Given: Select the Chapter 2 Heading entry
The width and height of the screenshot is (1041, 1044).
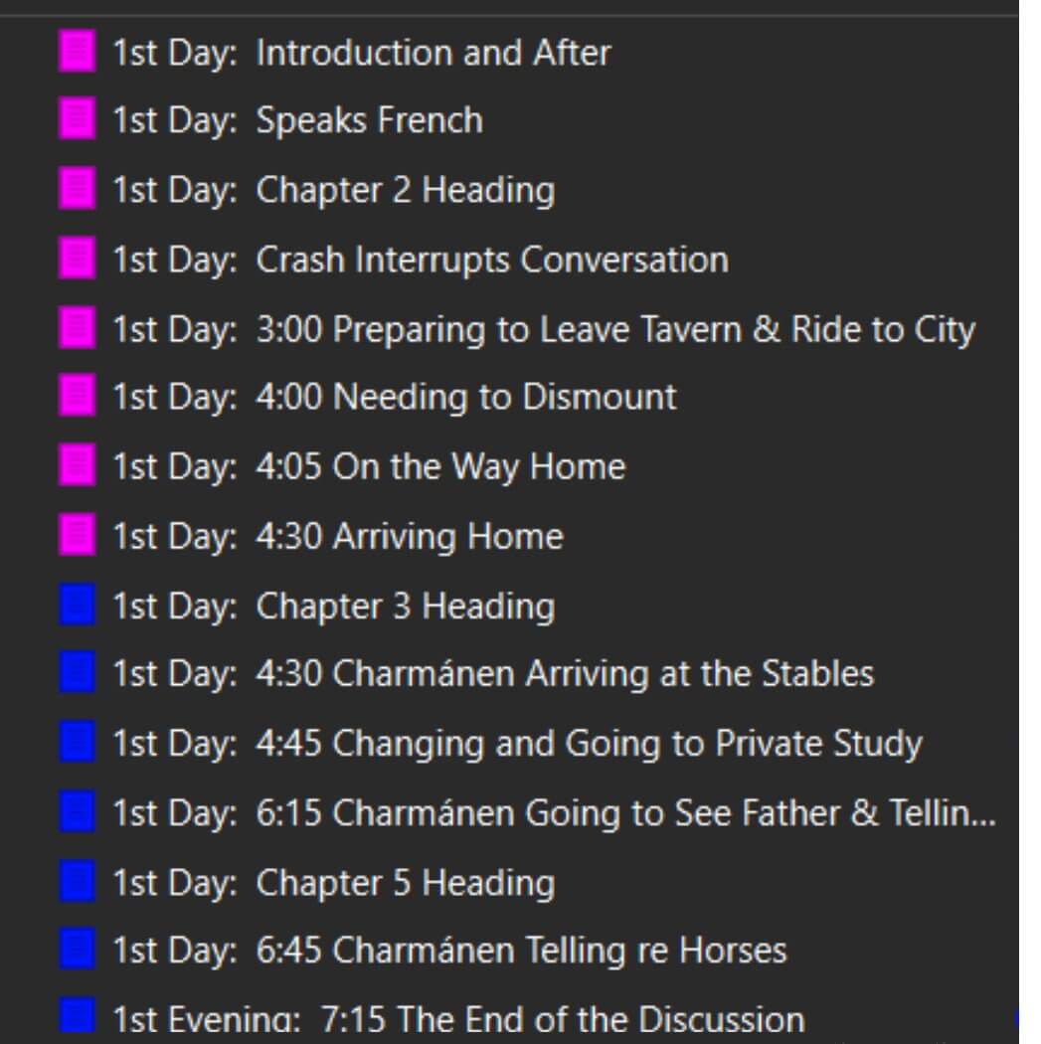Looking at the screenshot, I should click(x=405, y=190).
